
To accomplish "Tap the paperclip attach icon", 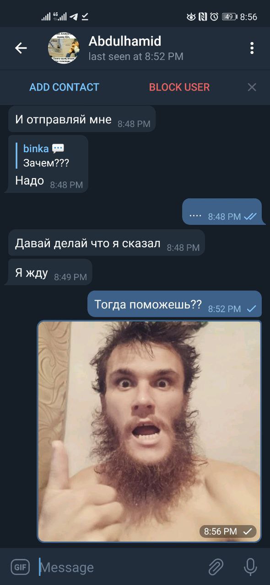I will point(216,567).
